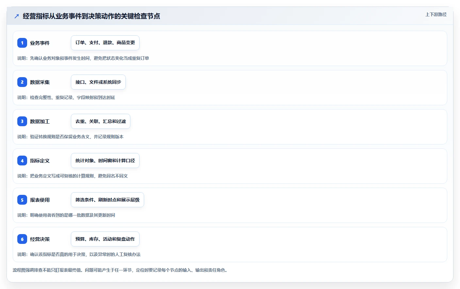Click the note 把业务定义写成可复核的计算规则
Screen dimensions: 460x289
pyautogui.click(x=62, y=176)
